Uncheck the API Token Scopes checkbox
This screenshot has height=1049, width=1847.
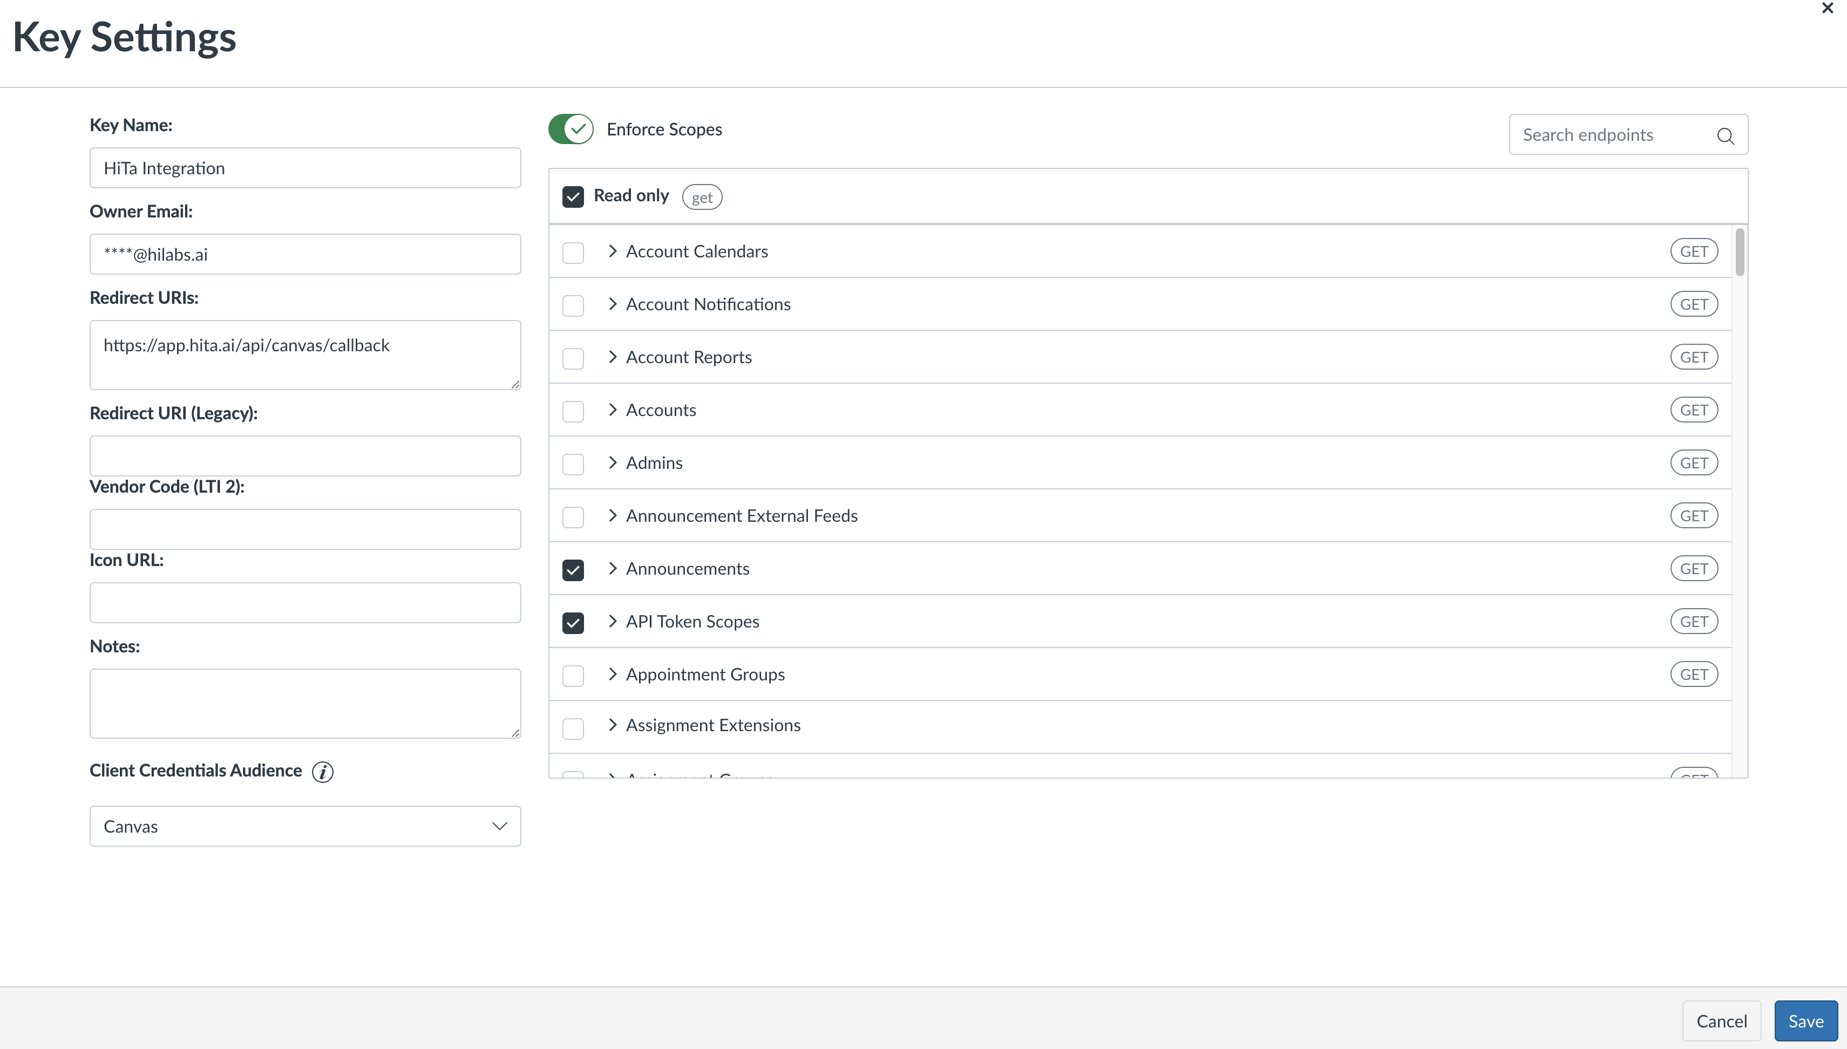coord(573,623)
